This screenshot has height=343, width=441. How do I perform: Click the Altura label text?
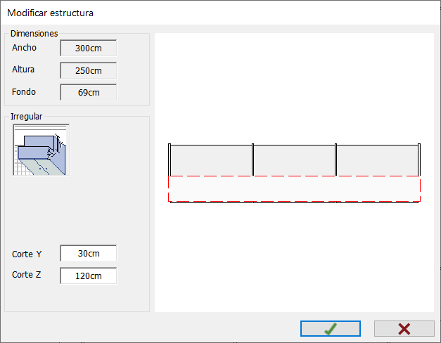[23, 70]
